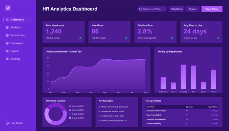Viewport: 229px width, 131px height.
Task: Click the Engineering bar in Hiring by Department
Action: point(163,83)
